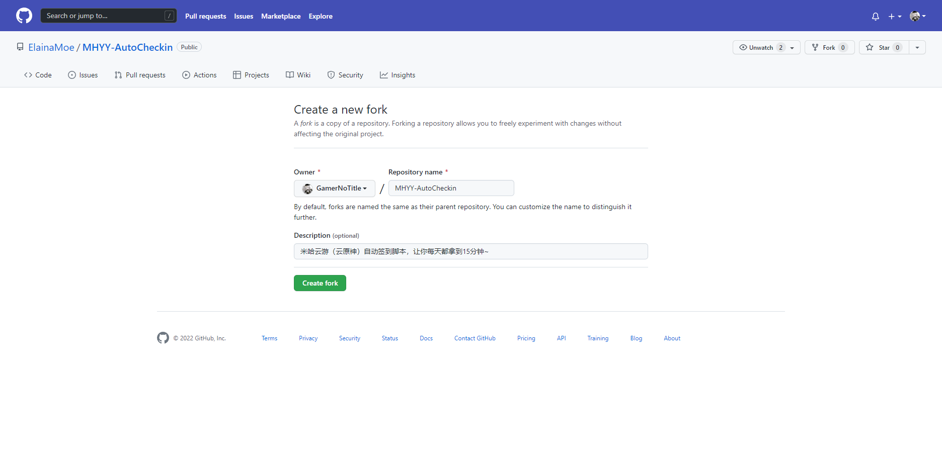The image size is (942, 467).
Task: Open Marketplace in the top navigation
Action: click(281, 16)
